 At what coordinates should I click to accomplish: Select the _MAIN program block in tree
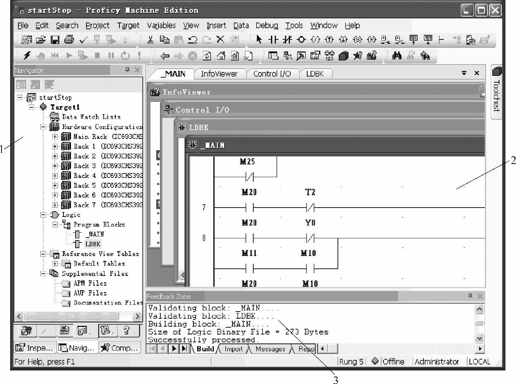tap(94, 234)
